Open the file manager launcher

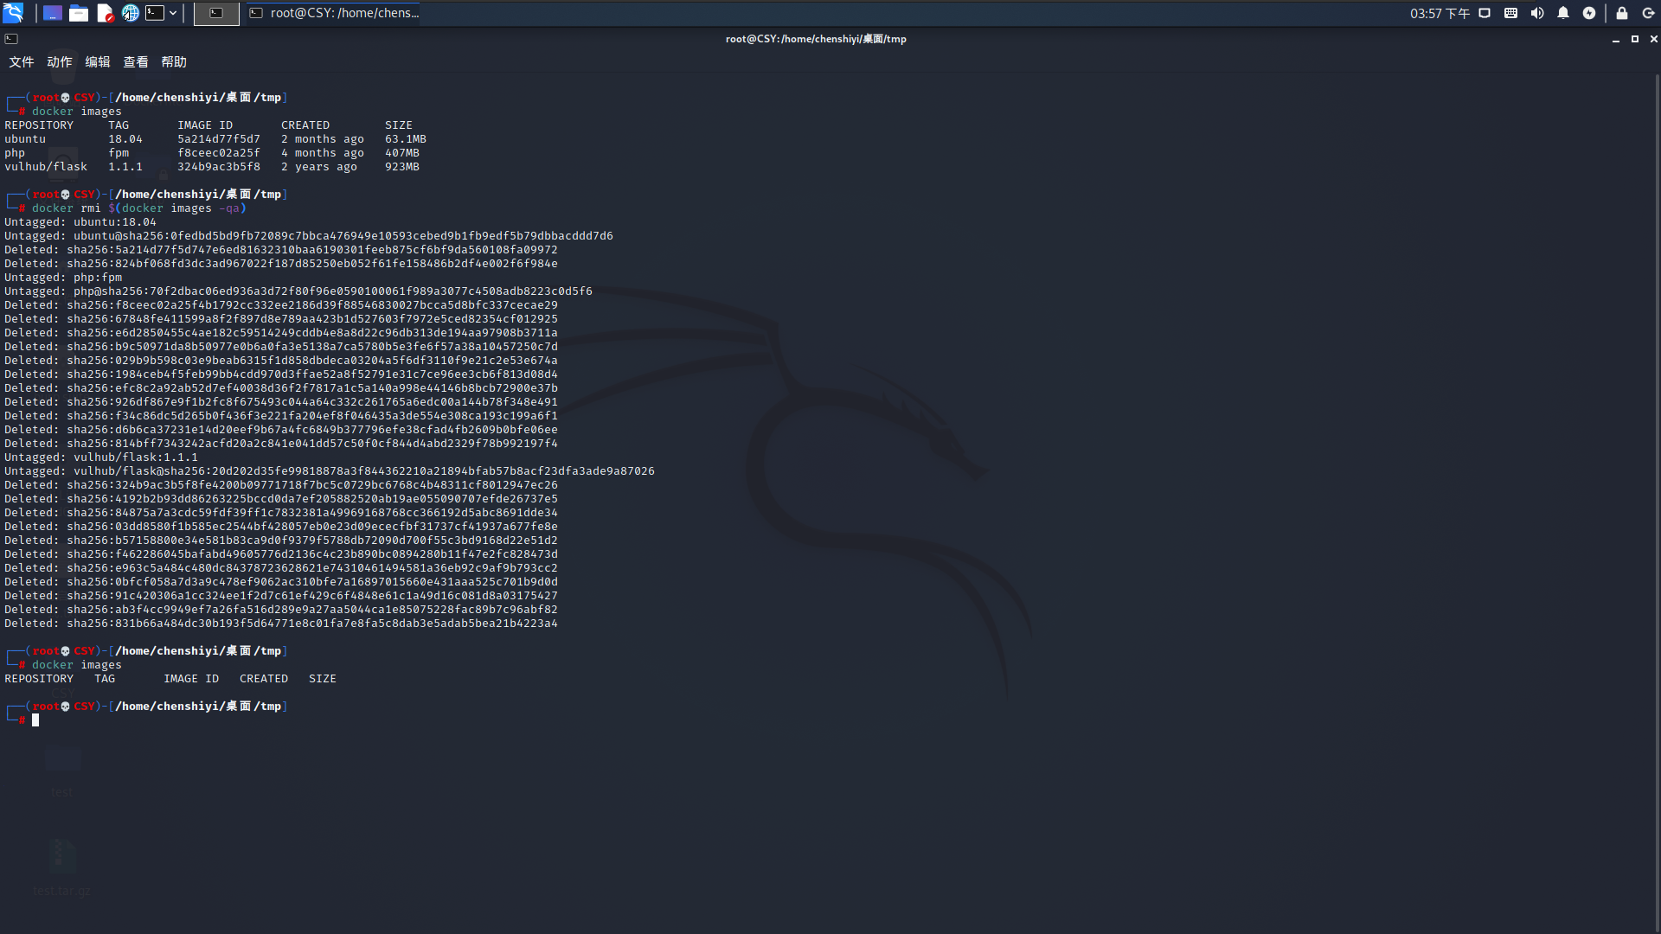tap(79, 13)
